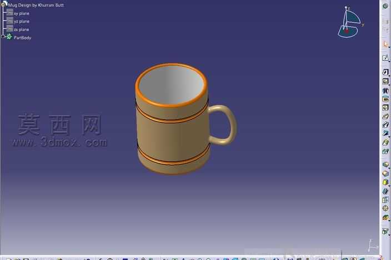Image resolution: width=391 pixels, height=260 pixels.
Task: Choose the Pocket tool
Action: click(x=385, y=81)
